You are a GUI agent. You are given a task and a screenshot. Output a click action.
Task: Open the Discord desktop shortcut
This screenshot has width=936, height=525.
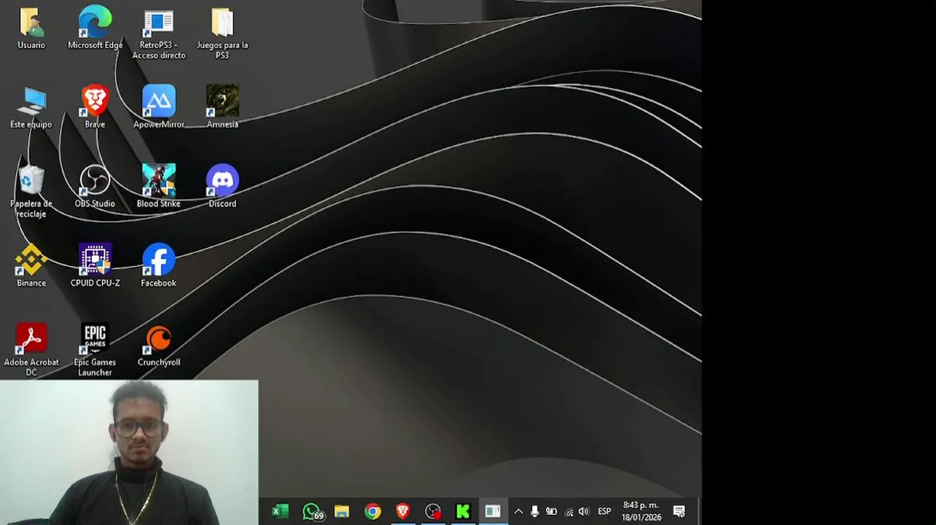click(222, 187)
